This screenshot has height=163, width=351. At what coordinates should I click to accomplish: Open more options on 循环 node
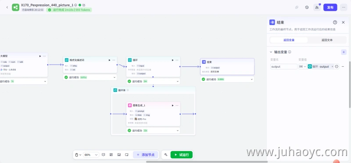pyautogui.click(x=177, y=60)
